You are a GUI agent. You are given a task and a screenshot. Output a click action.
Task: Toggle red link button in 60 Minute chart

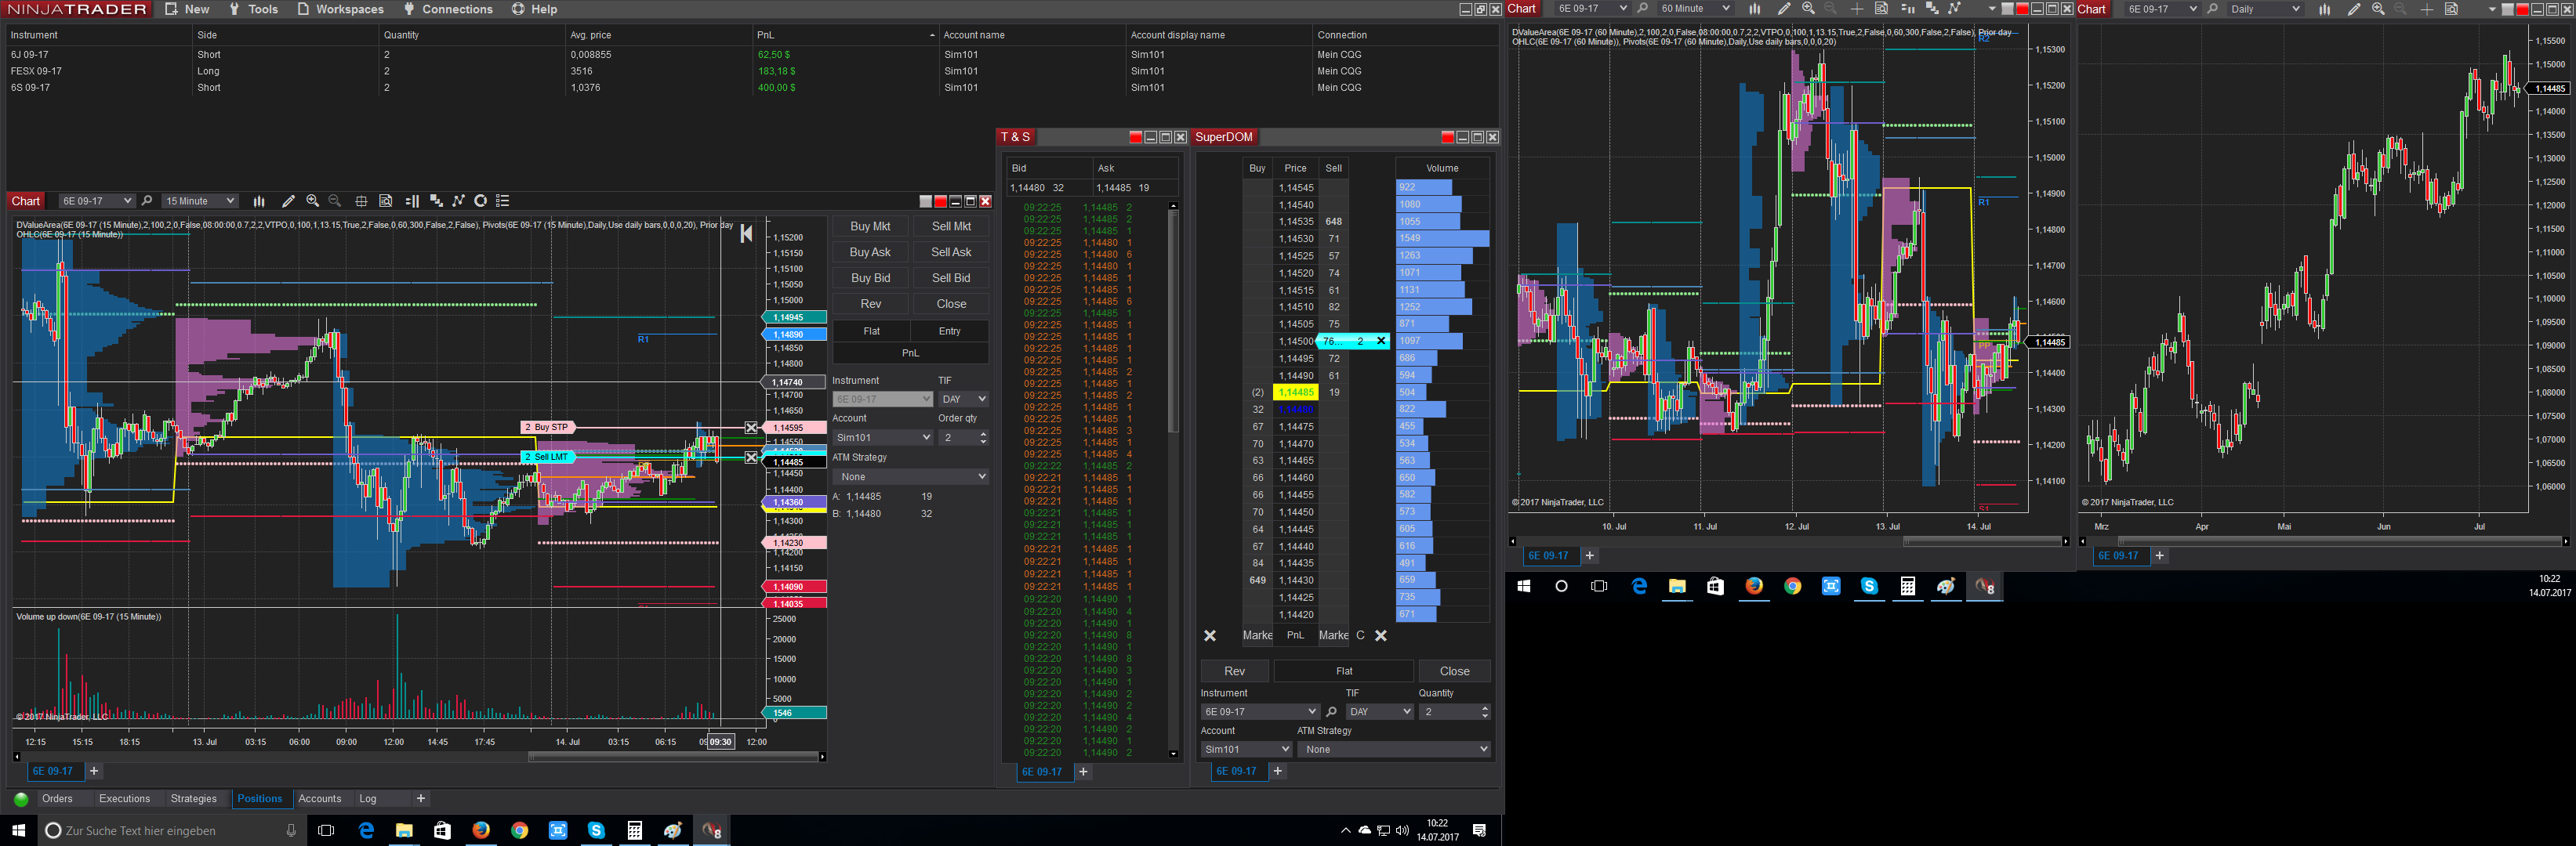click(2022, 10)
